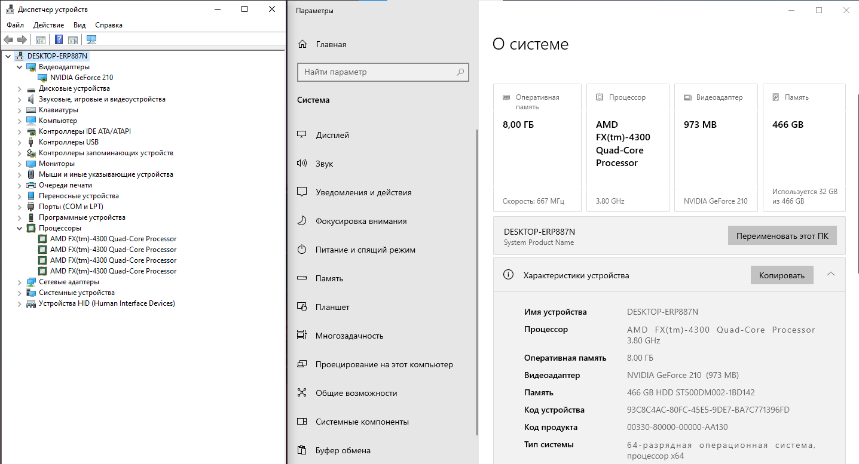Select NVIDIA GeForce 210 in device tree
Image resolution: width=859 pixels, height=464 pixels.
pyautogui.click(x=81, y=78)
